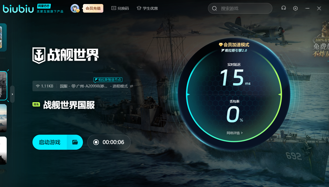Open 学生优惠 student discount
The height and width of the screenshot is (187, 329).
(x=147, y=8)
